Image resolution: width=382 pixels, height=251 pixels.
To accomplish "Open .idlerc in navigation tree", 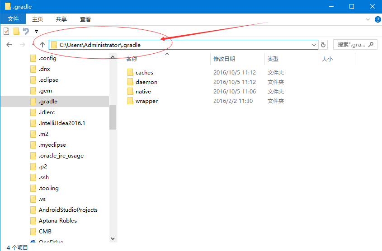I will point(47,112).
